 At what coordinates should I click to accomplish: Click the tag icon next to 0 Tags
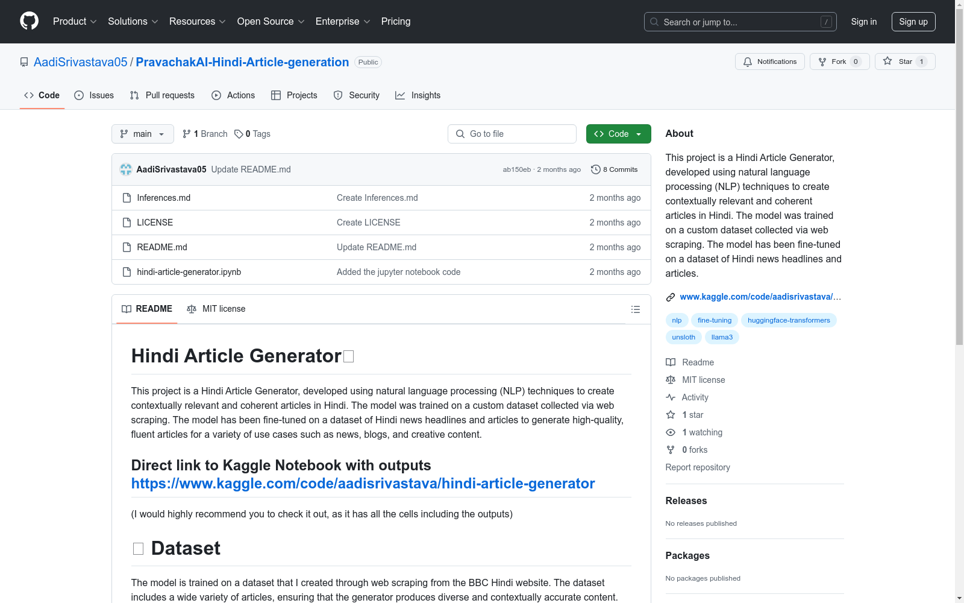[239, 134]
